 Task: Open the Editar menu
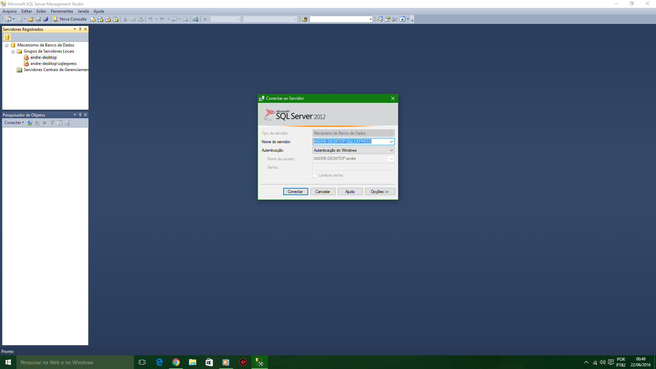[27, 11]
